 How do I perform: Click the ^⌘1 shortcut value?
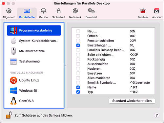[133, 87]
